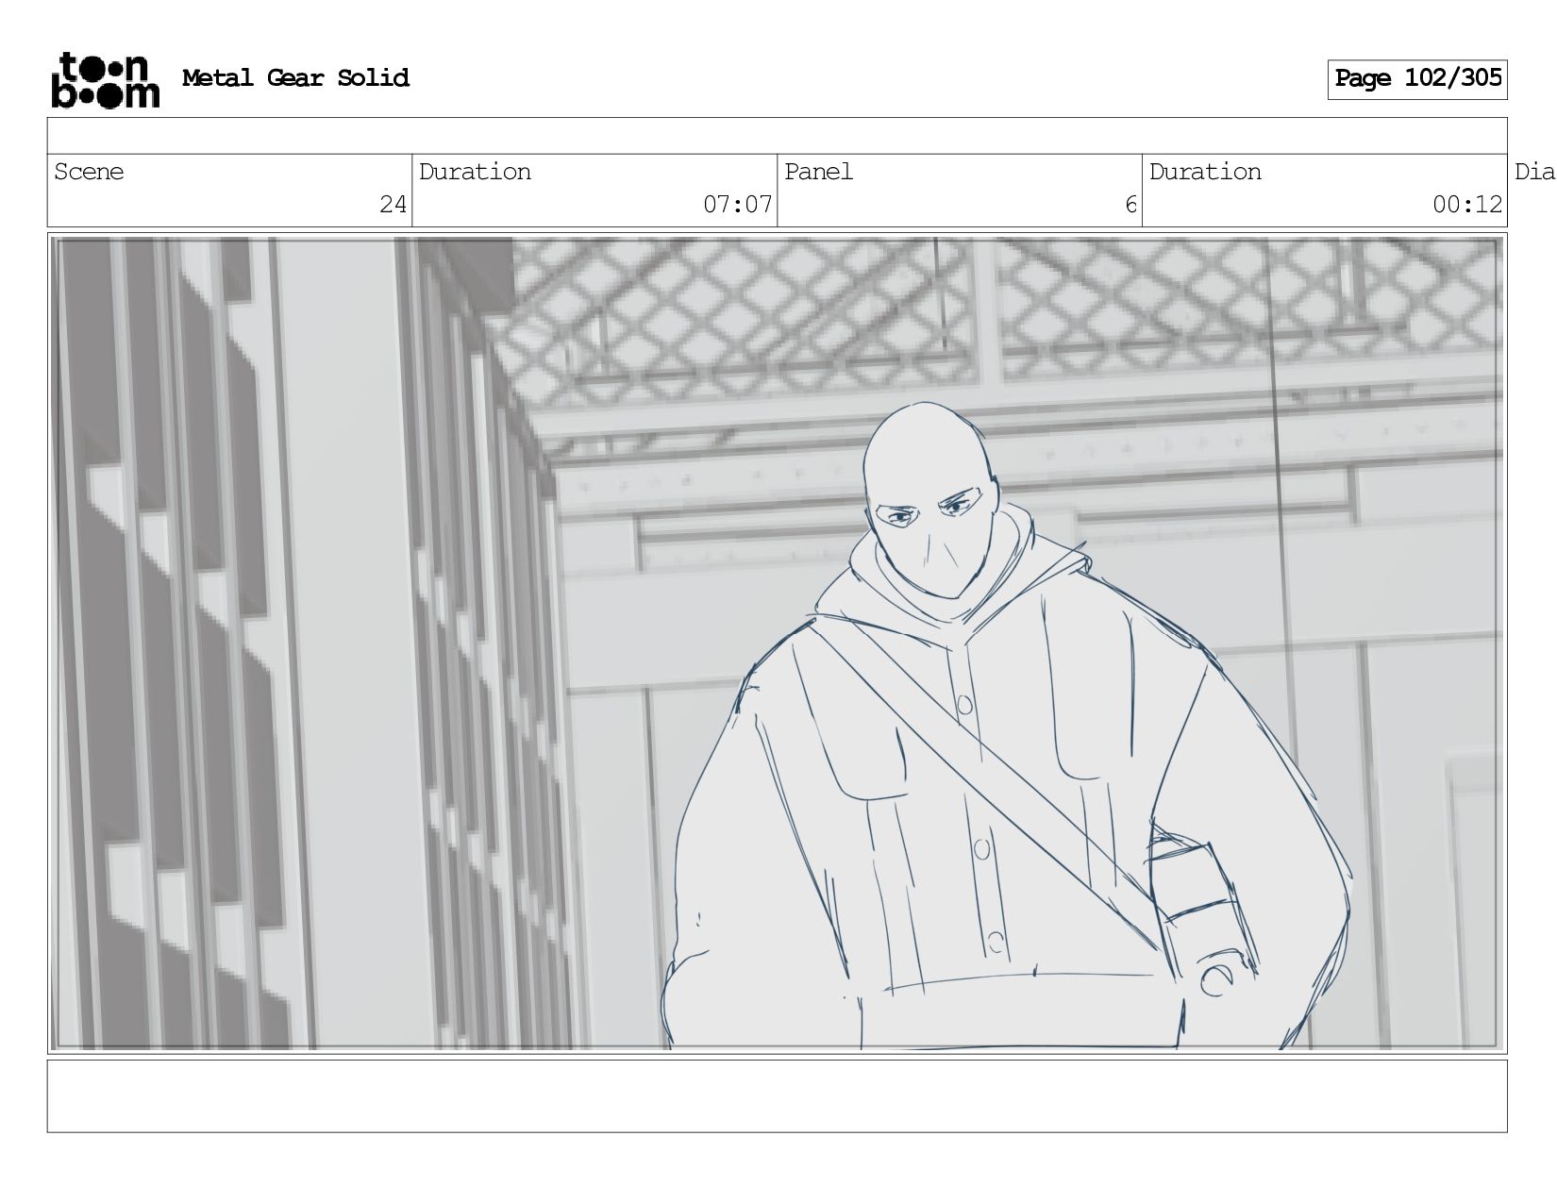
Task: Click the scene number value '24'
Action: point(393,205)
